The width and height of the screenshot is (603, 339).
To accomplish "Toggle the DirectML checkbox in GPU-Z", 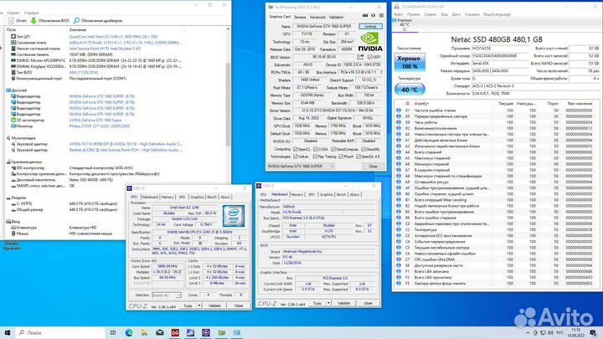I will [363, 149].
